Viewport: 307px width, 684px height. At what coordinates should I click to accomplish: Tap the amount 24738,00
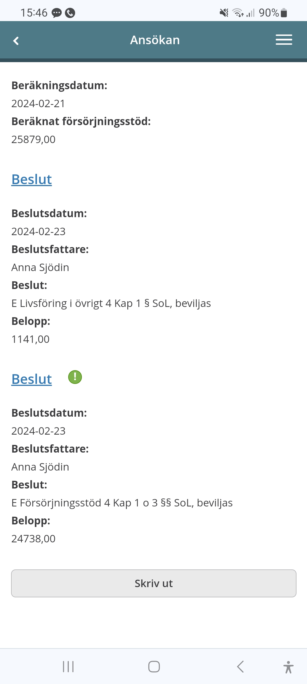(33, 539)
